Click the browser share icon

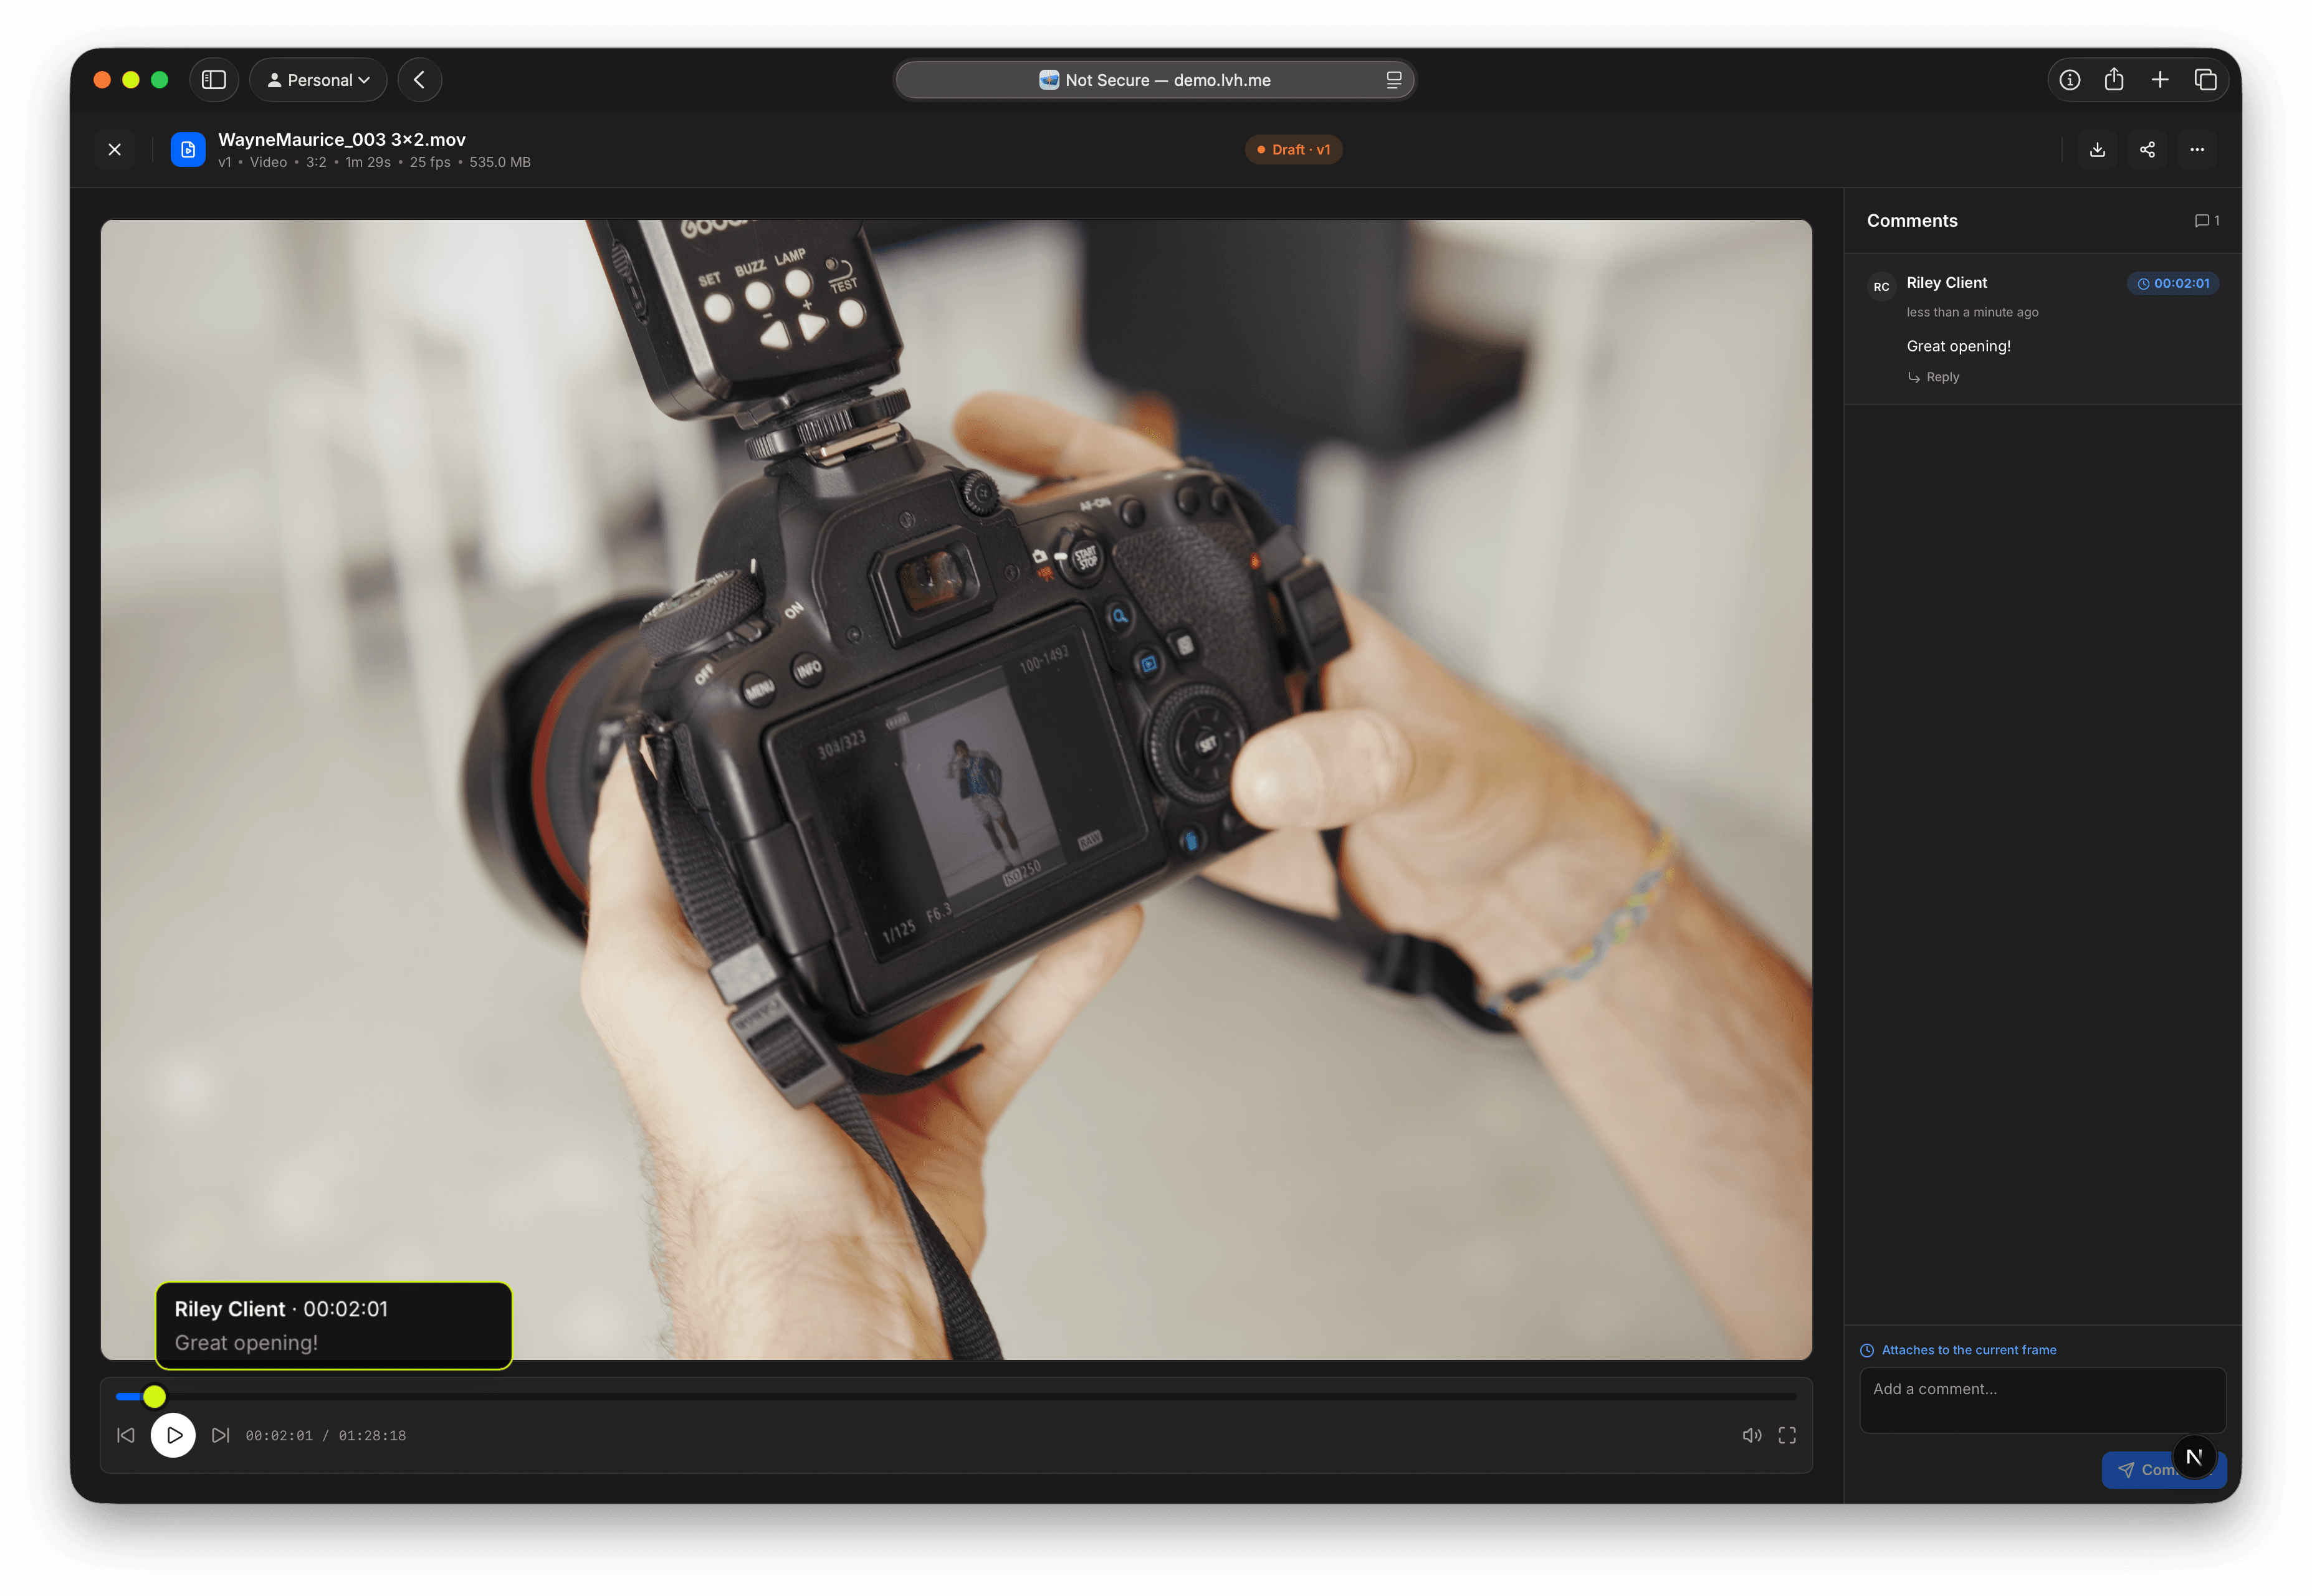pyautogui.click(x=2114, y=79)
